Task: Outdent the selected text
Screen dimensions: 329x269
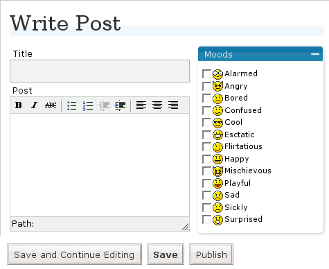Action: pos(104,105)
